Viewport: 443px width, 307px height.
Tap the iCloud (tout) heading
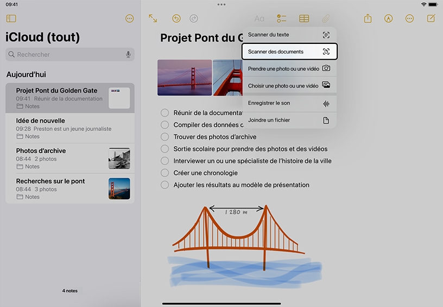point(43,37)
